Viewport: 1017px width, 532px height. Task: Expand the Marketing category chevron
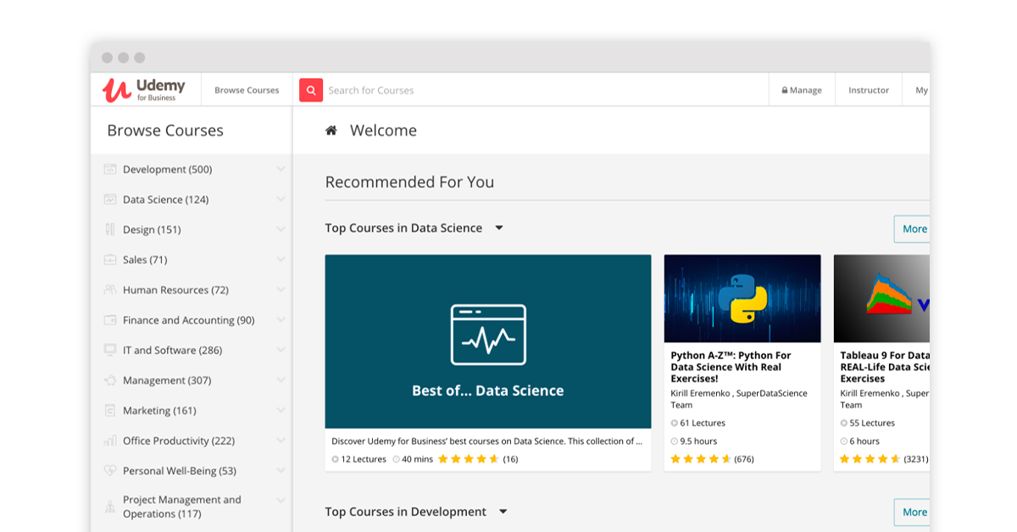point(281,411)
